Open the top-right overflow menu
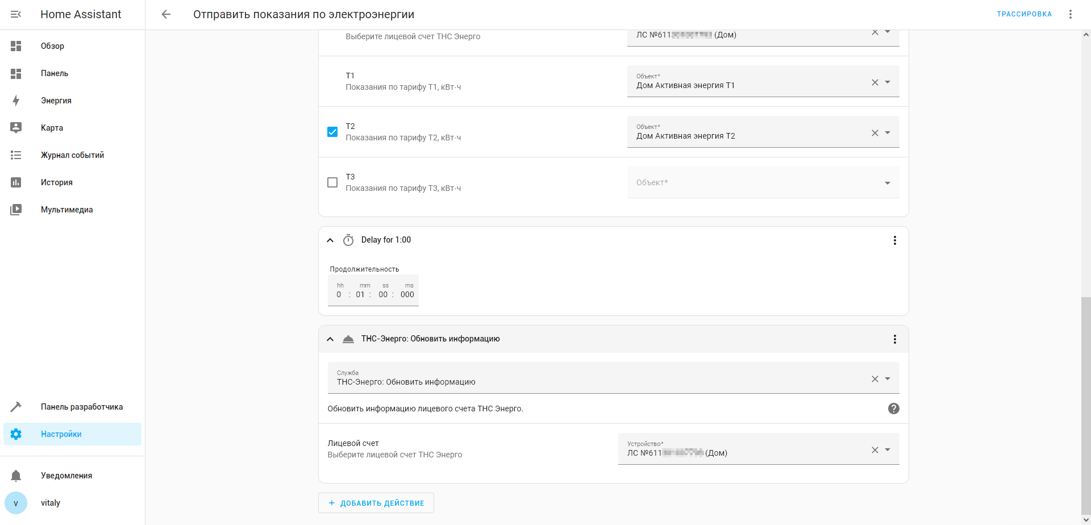The image size is (1091, 525). (x=1071, y=14)
